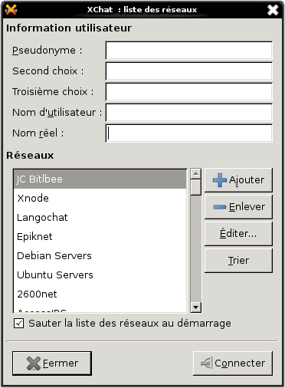This screenshot has height=388, width=285.
Task: Click the network list scrollbar thumb
Action: pyautogui.click(x=196, y=187)
